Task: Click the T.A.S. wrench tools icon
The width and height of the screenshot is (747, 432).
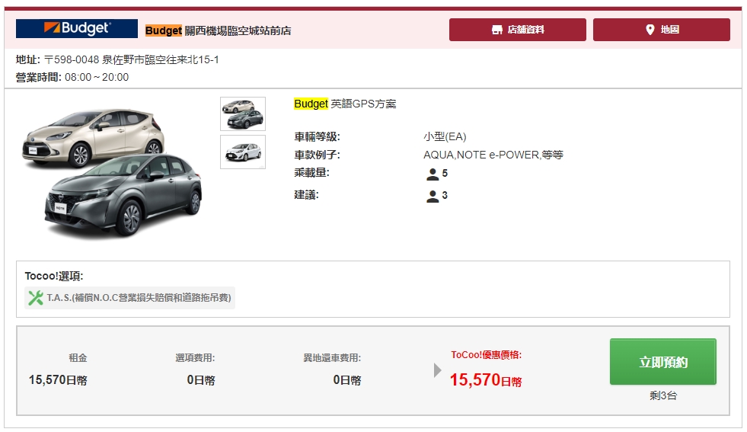Action: [36, 298]
